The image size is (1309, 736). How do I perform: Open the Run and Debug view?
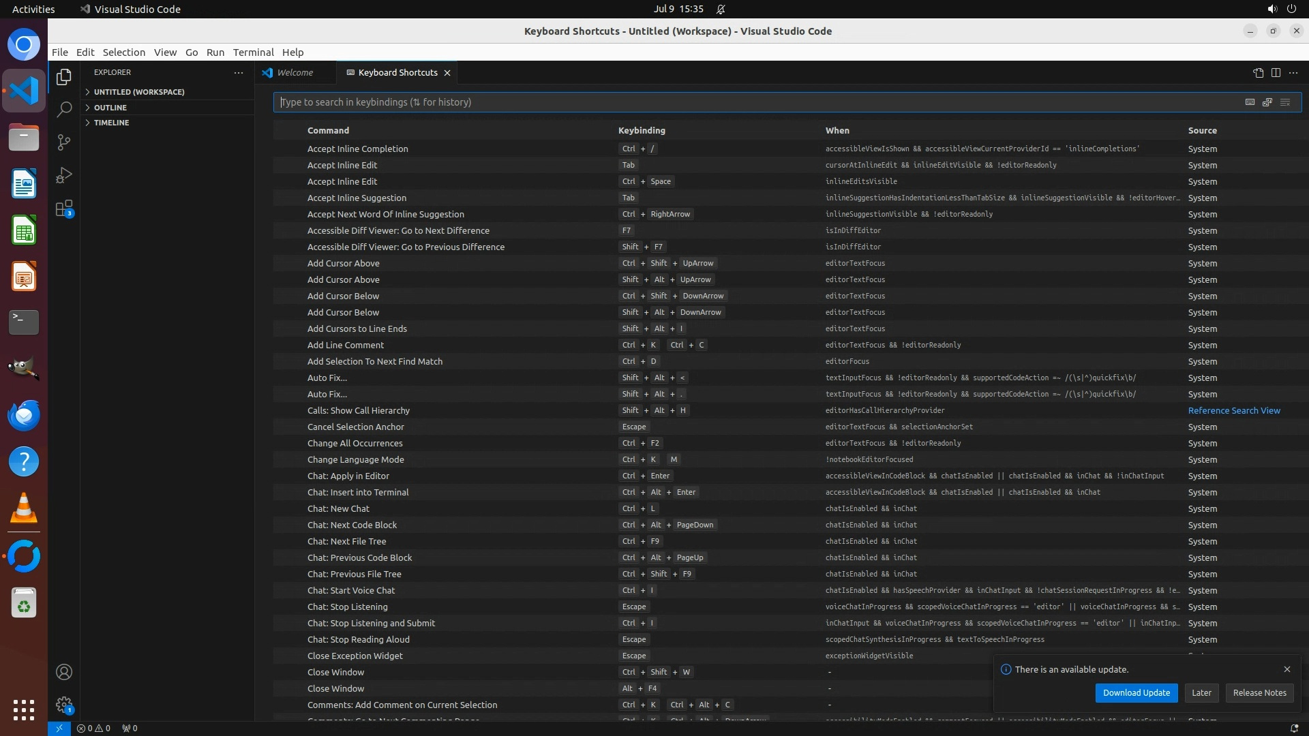[x=64, y=175]
